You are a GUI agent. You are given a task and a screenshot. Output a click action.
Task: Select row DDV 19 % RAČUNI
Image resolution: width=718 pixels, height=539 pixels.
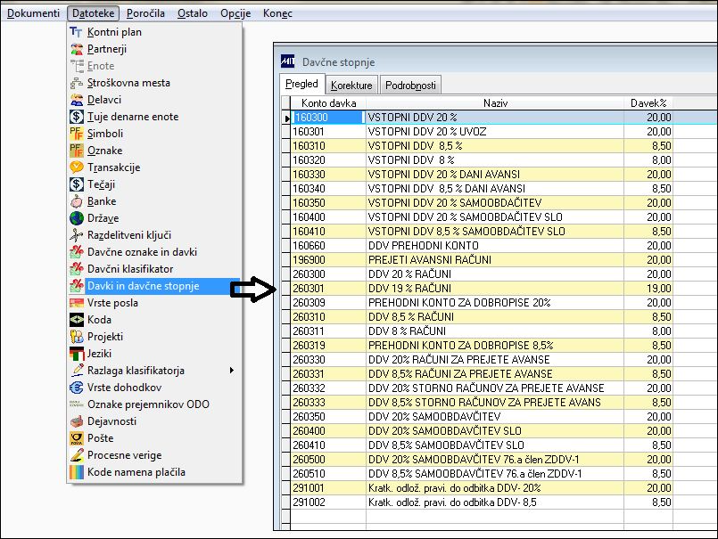[x=482, y=289]
